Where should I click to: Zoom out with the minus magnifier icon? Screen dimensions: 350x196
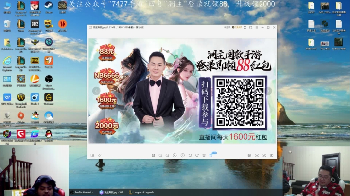tap(167, 155)
